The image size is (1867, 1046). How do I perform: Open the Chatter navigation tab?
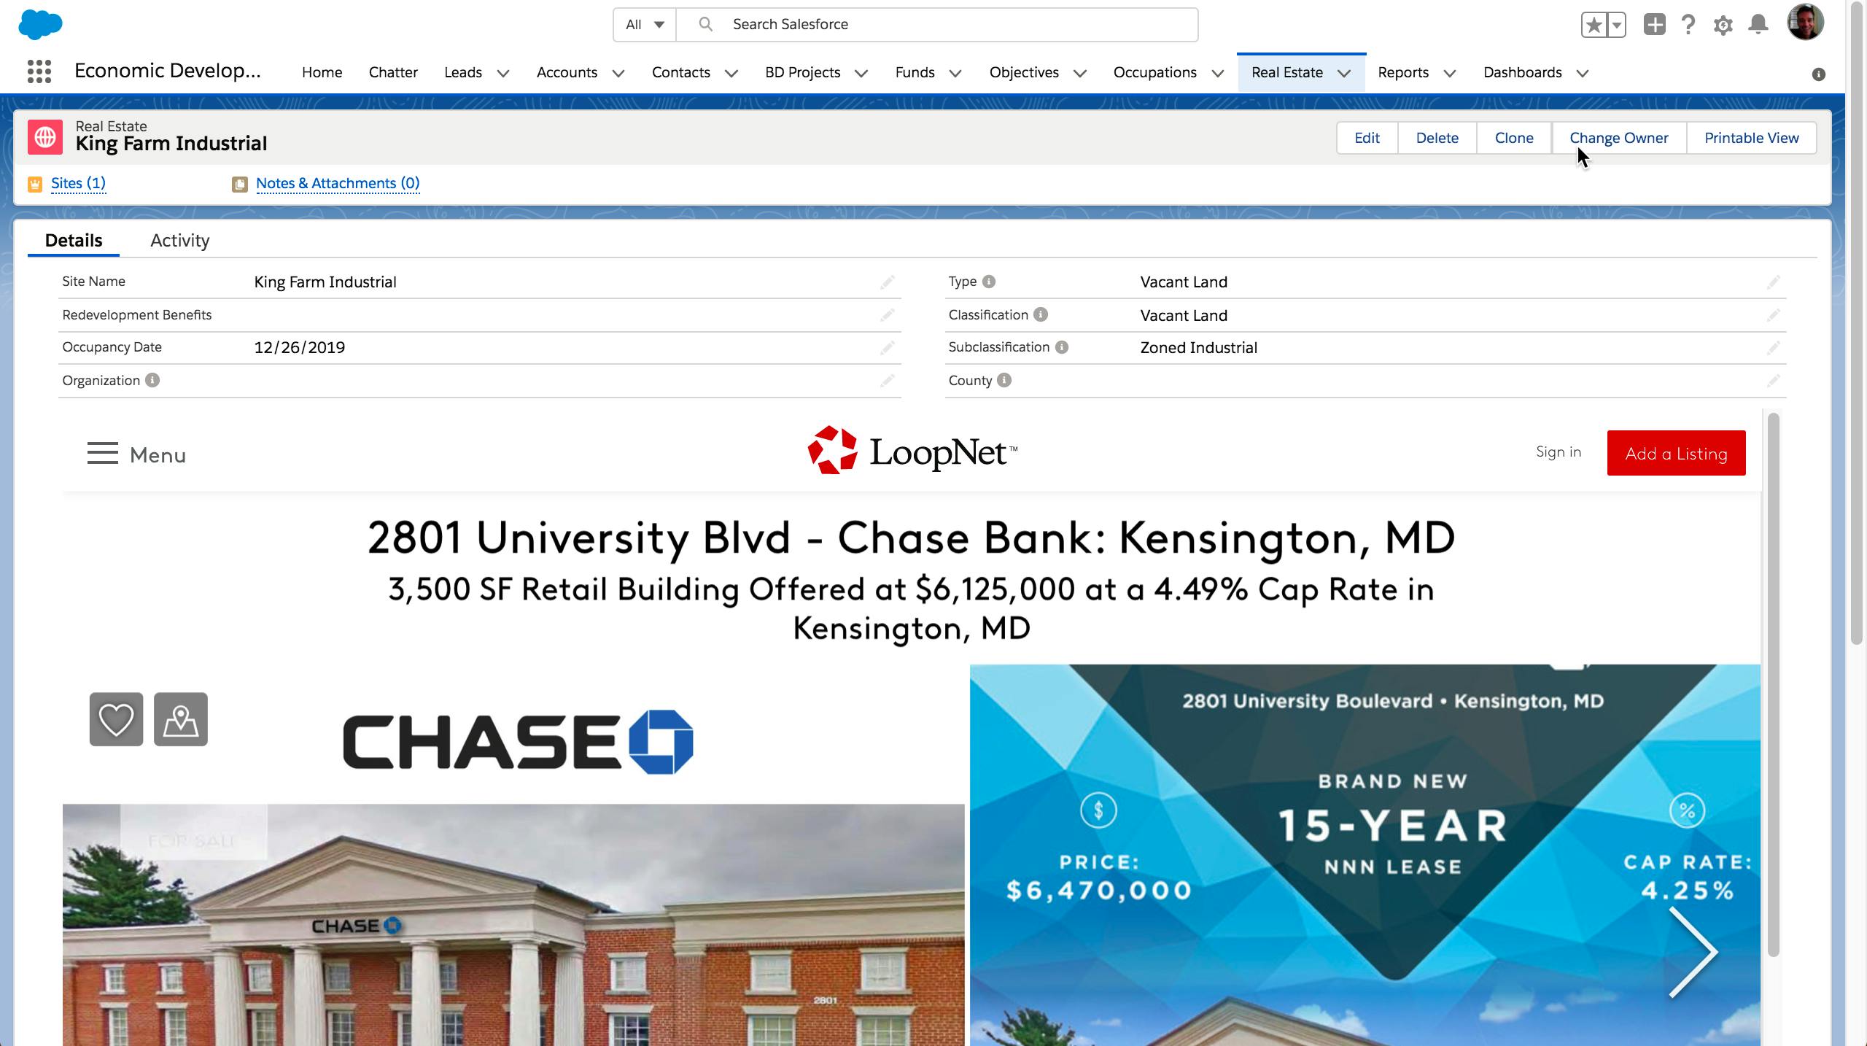click(x=393, y=72)
